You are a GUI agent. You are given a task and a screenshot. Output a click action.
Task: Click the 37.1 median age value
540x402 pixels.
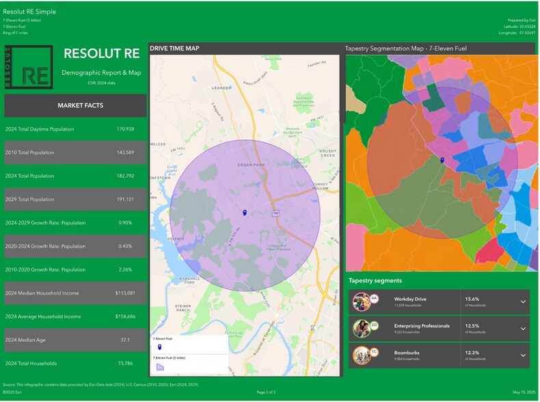click(x=125, y=340)
